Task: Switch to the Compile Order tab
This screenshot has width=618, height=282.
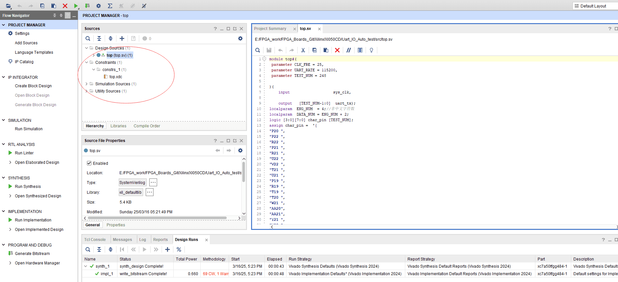Action: (x=147, y=126)
